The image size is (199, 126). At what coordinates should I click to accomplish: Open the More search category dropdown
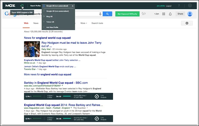click(84, 23)
